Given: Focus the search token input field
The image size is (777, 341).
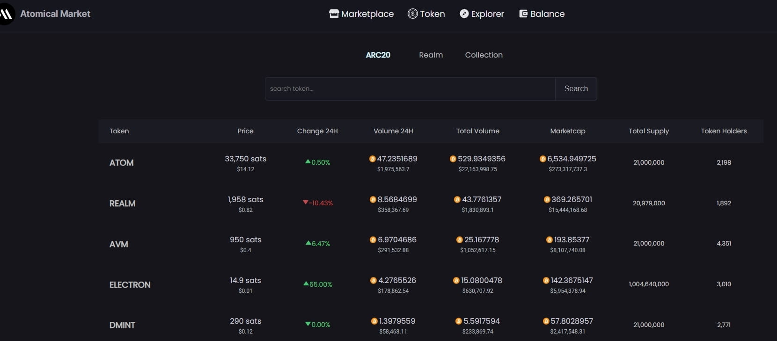Looking at the screenshot, I should [x=410, y=89].
